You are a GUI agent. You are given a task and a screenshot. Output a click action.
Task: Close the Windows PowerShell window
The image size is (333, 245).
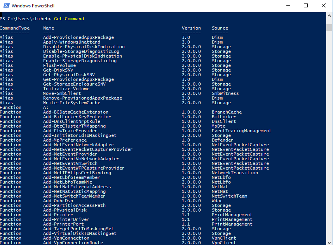[x=323, y=5]
